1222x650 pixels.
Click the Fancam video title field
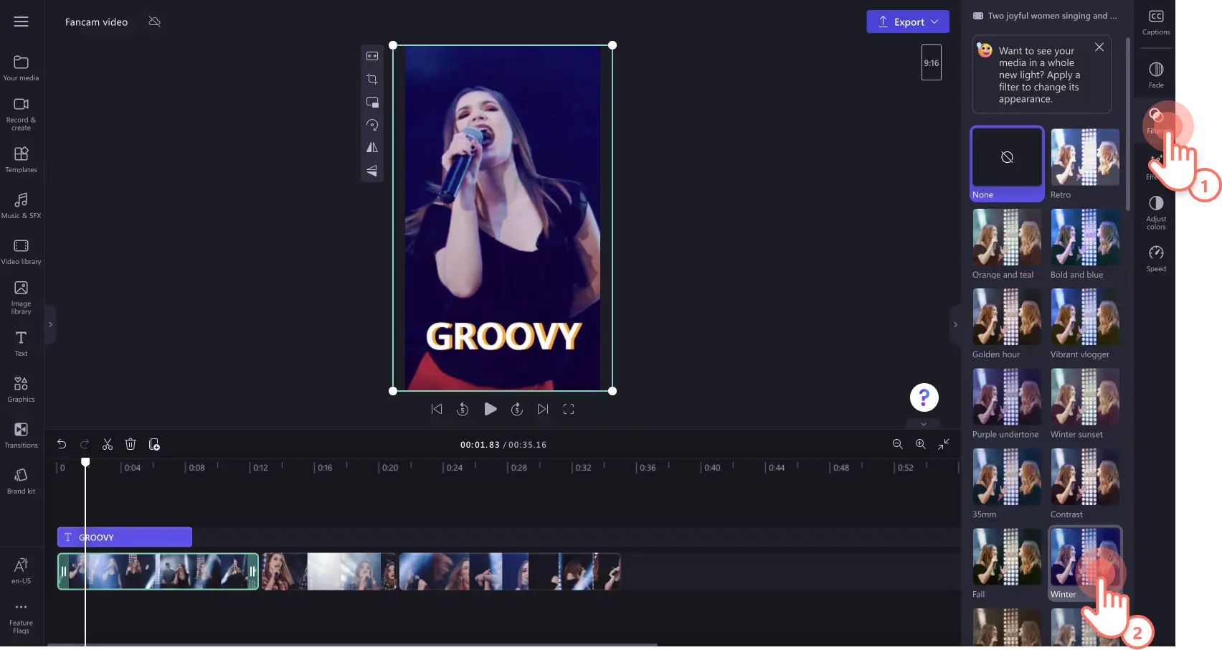tap(96, 22)
